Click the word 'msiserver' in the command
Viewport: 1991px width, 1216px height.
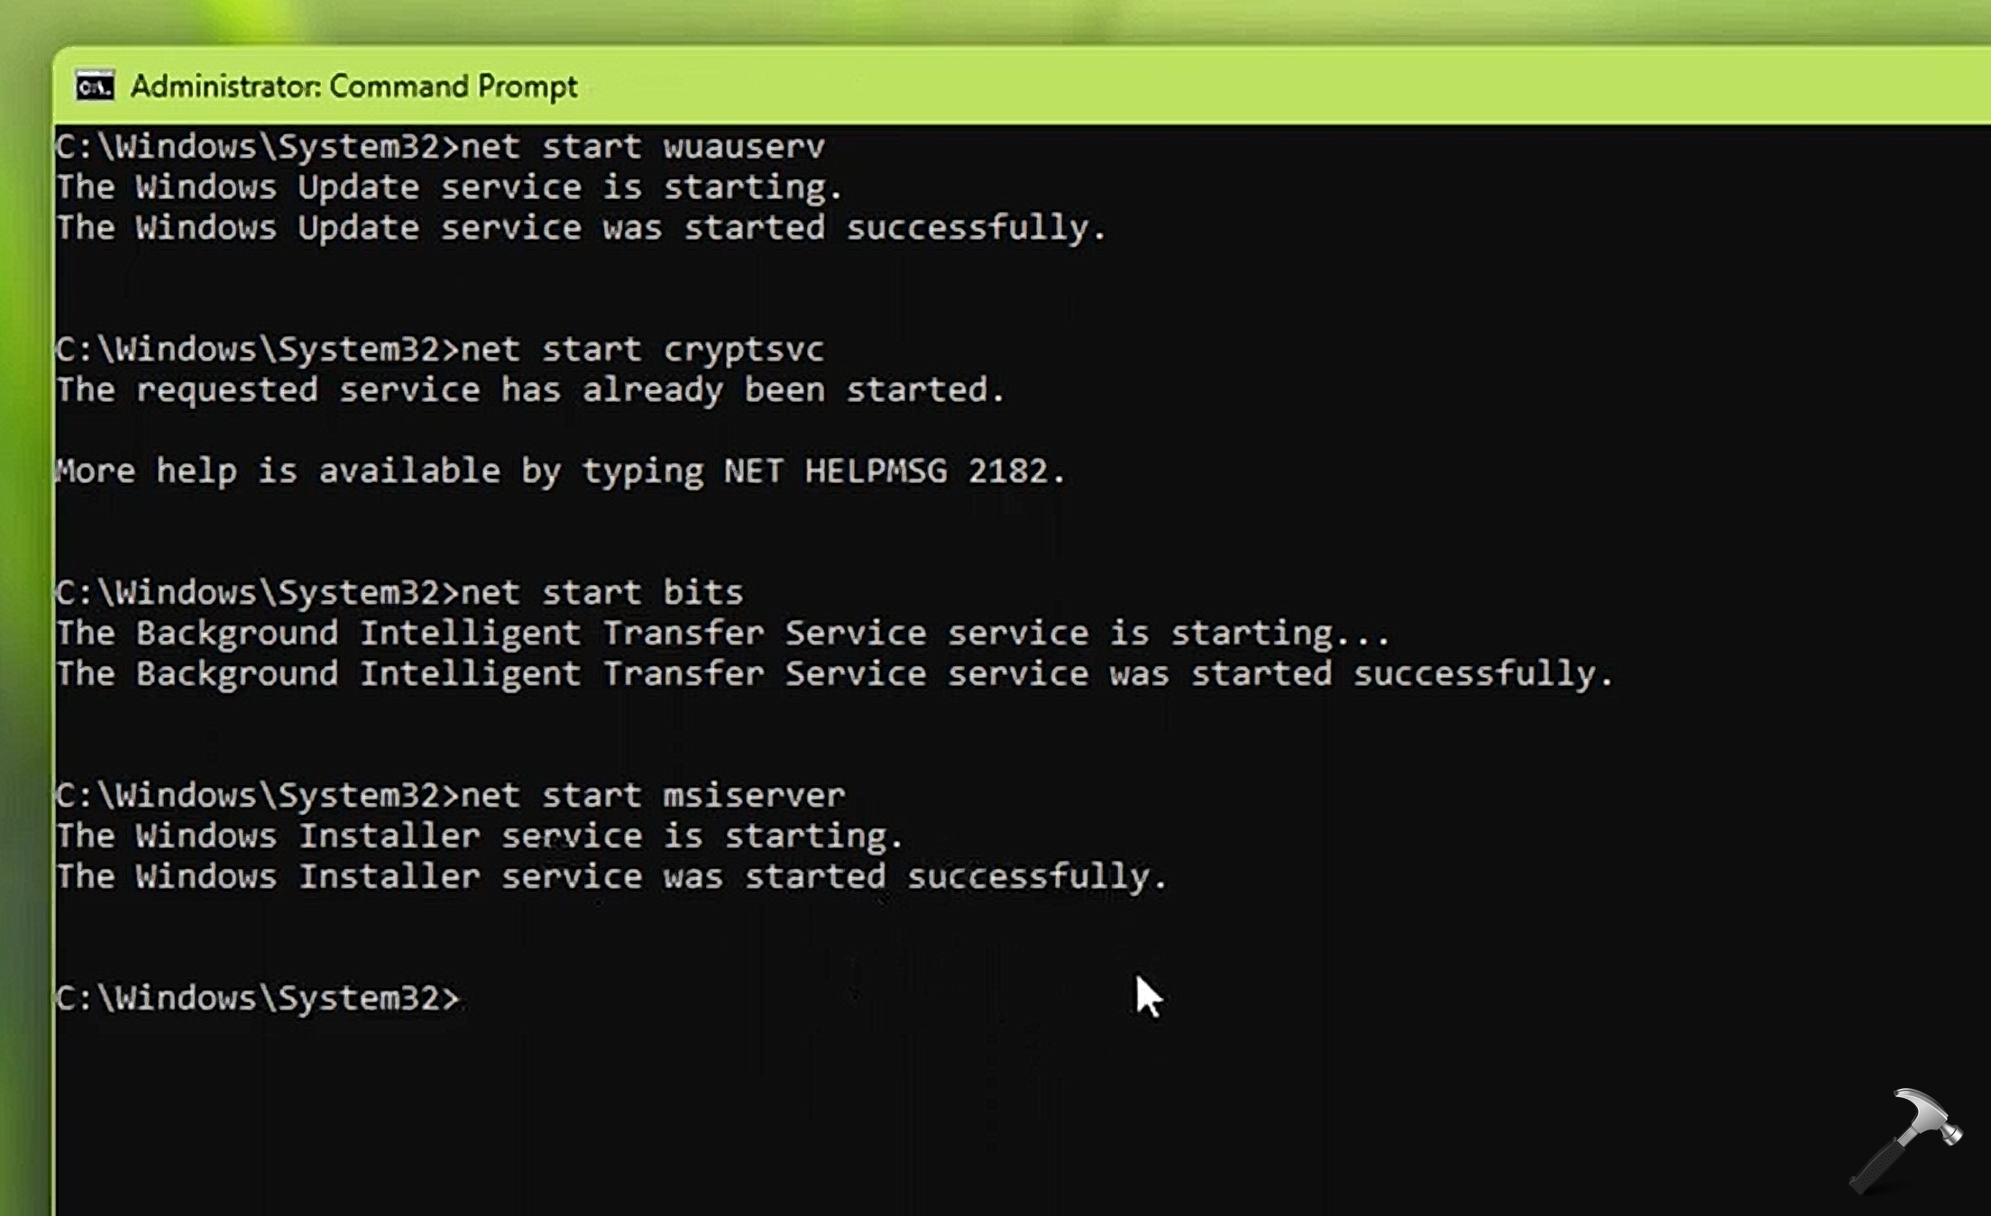[754, 795]
